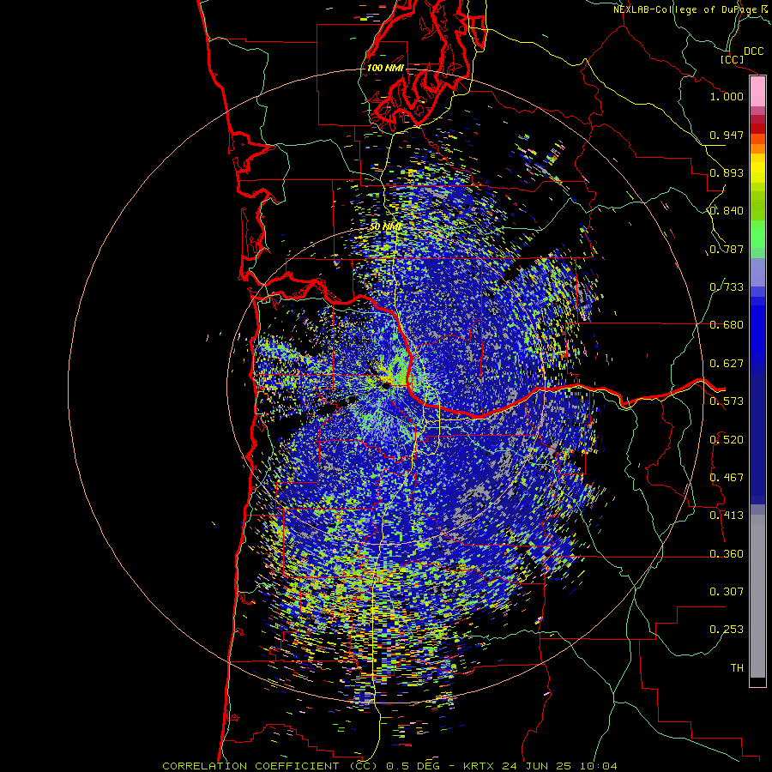Click the 0.627 scale value
The width and height of the screenshot is (772, 772).
coord(727,364)
